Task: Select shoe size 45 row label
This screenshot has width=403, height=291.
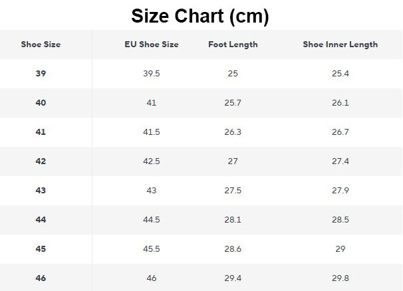Action: tap(41, 249)
